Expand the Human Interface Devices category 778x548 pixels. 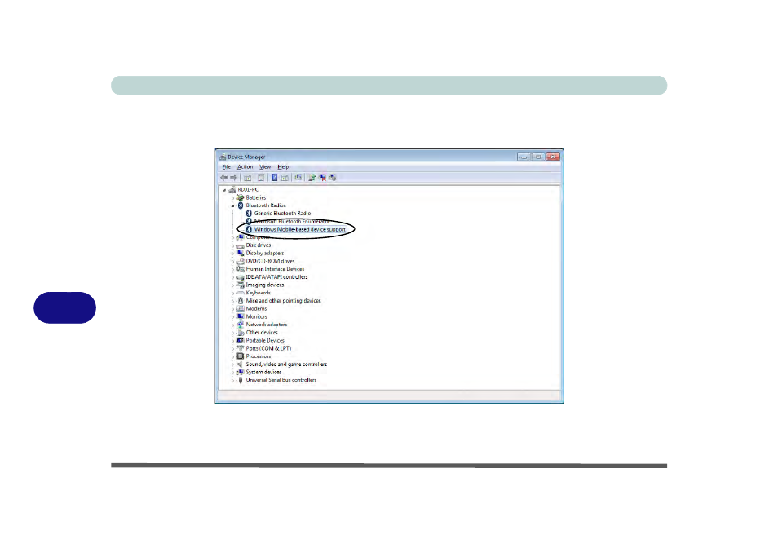(x=232, y=269)
